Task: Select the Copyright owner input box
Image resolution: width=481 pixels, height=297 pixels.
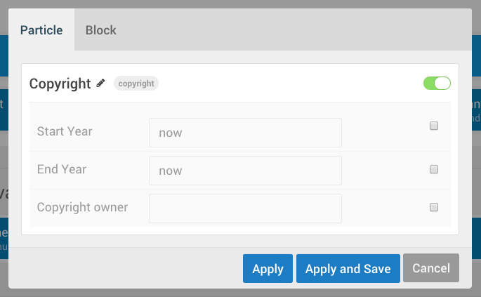Action: pyautogui.click(x=245, y=209)
